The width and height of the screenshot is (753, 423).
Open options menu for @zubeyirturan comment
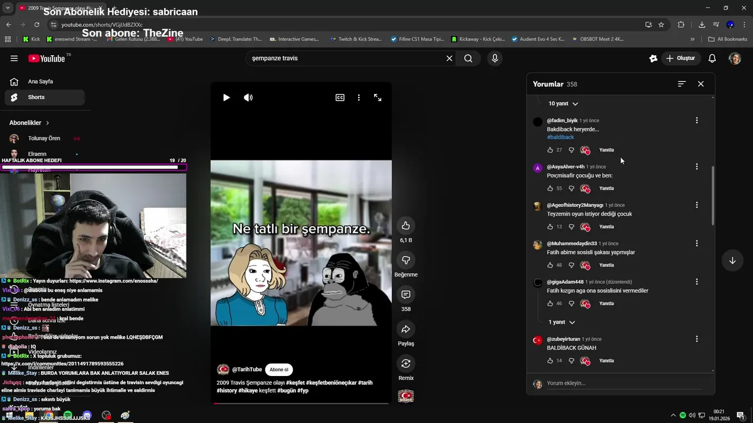click(x=697, y=339)
